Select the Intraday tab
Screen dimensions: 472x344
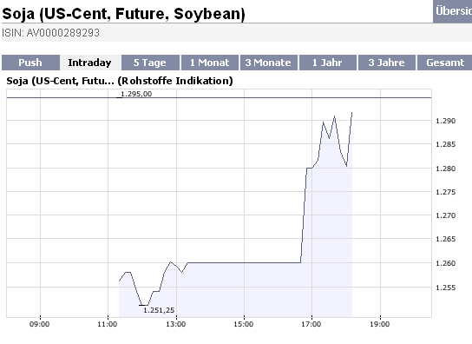pyautogui.click(x=90, y=63)
